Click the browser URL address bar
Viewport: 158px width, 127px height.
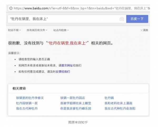coord(79,8)
